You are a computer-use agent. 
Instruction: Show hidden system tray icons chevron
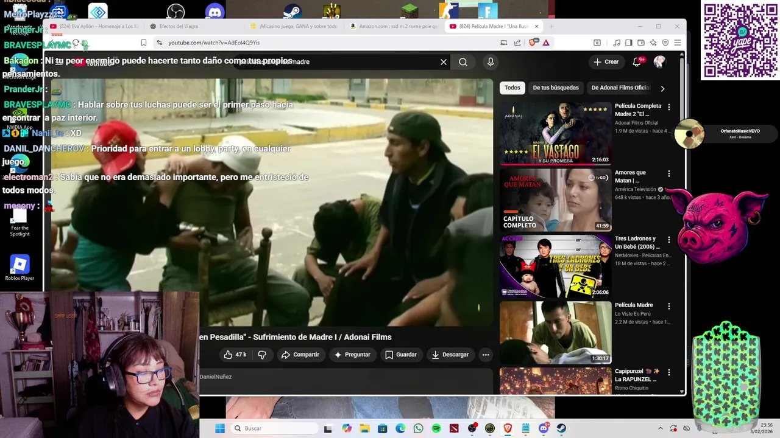coord(660,428)
